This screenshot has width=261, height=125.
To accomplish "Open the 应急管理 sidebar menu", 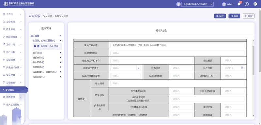I will coord(12,97).
